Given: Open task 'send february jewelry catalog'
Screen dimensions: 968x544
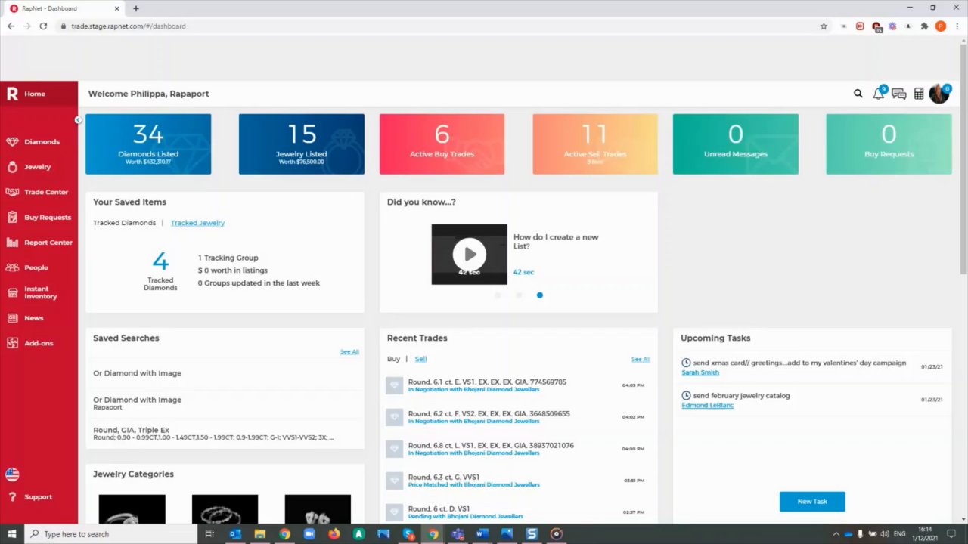Looking at the screenshot, I should pyautogui.click(x=741, y=396).
